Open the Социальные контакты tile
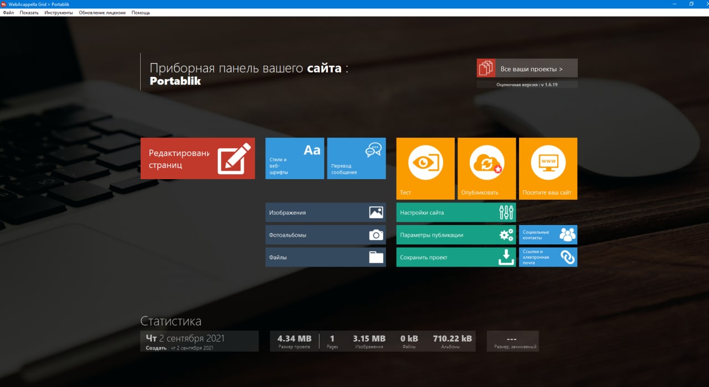709x387 pixels. pos(548,235)
